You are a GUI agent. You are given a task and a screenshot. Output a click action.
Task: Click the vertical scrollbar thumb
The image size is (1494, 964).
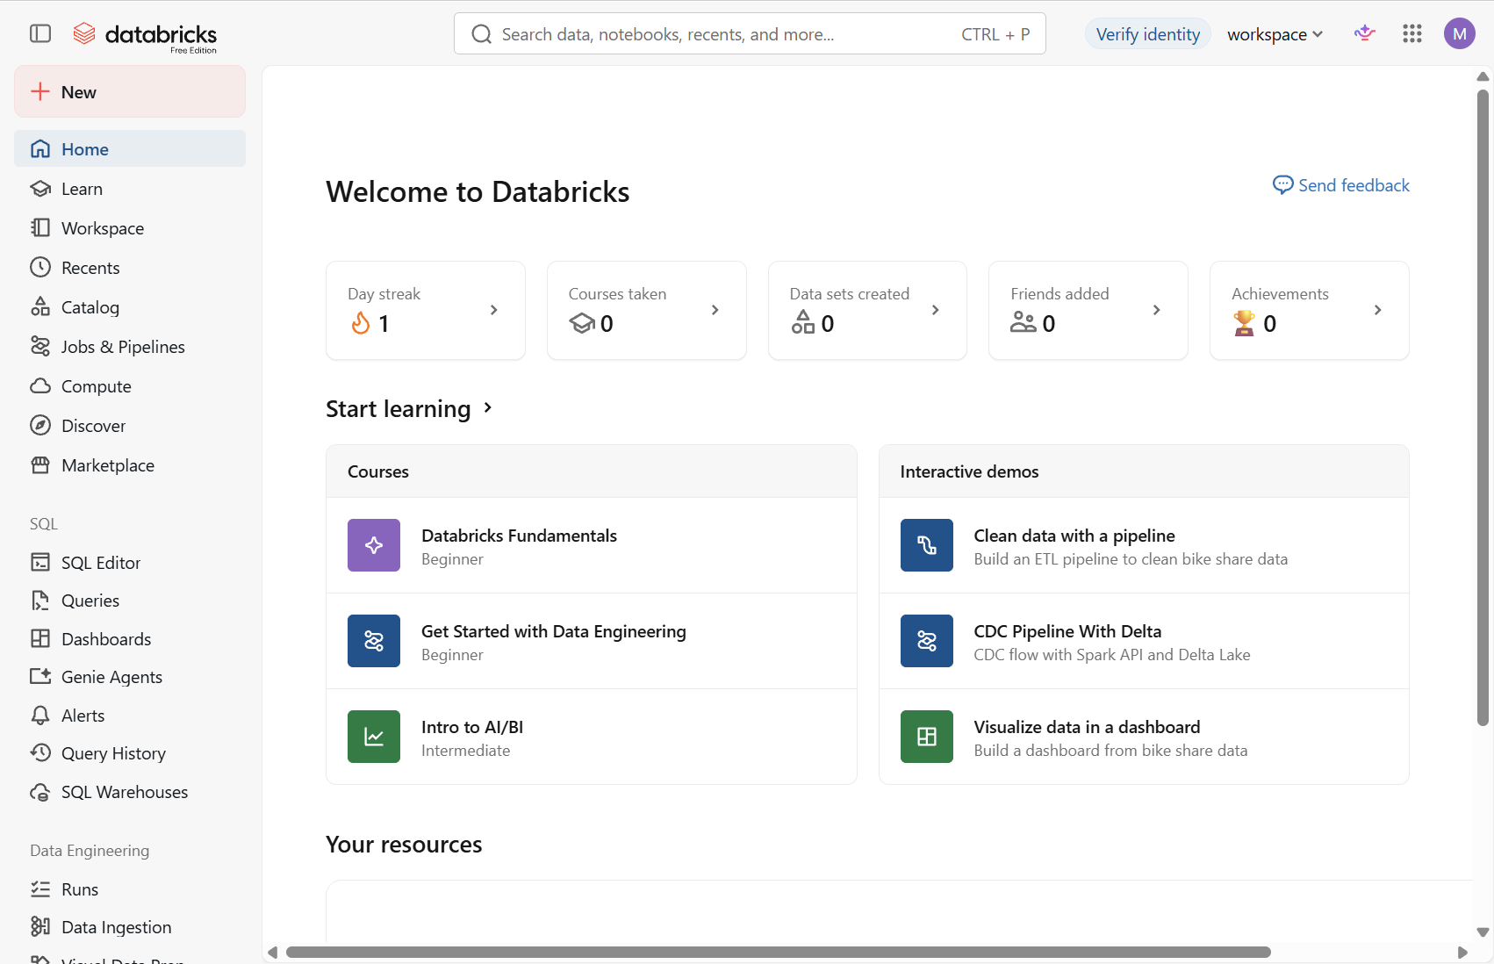click(x=1483, y=407)
